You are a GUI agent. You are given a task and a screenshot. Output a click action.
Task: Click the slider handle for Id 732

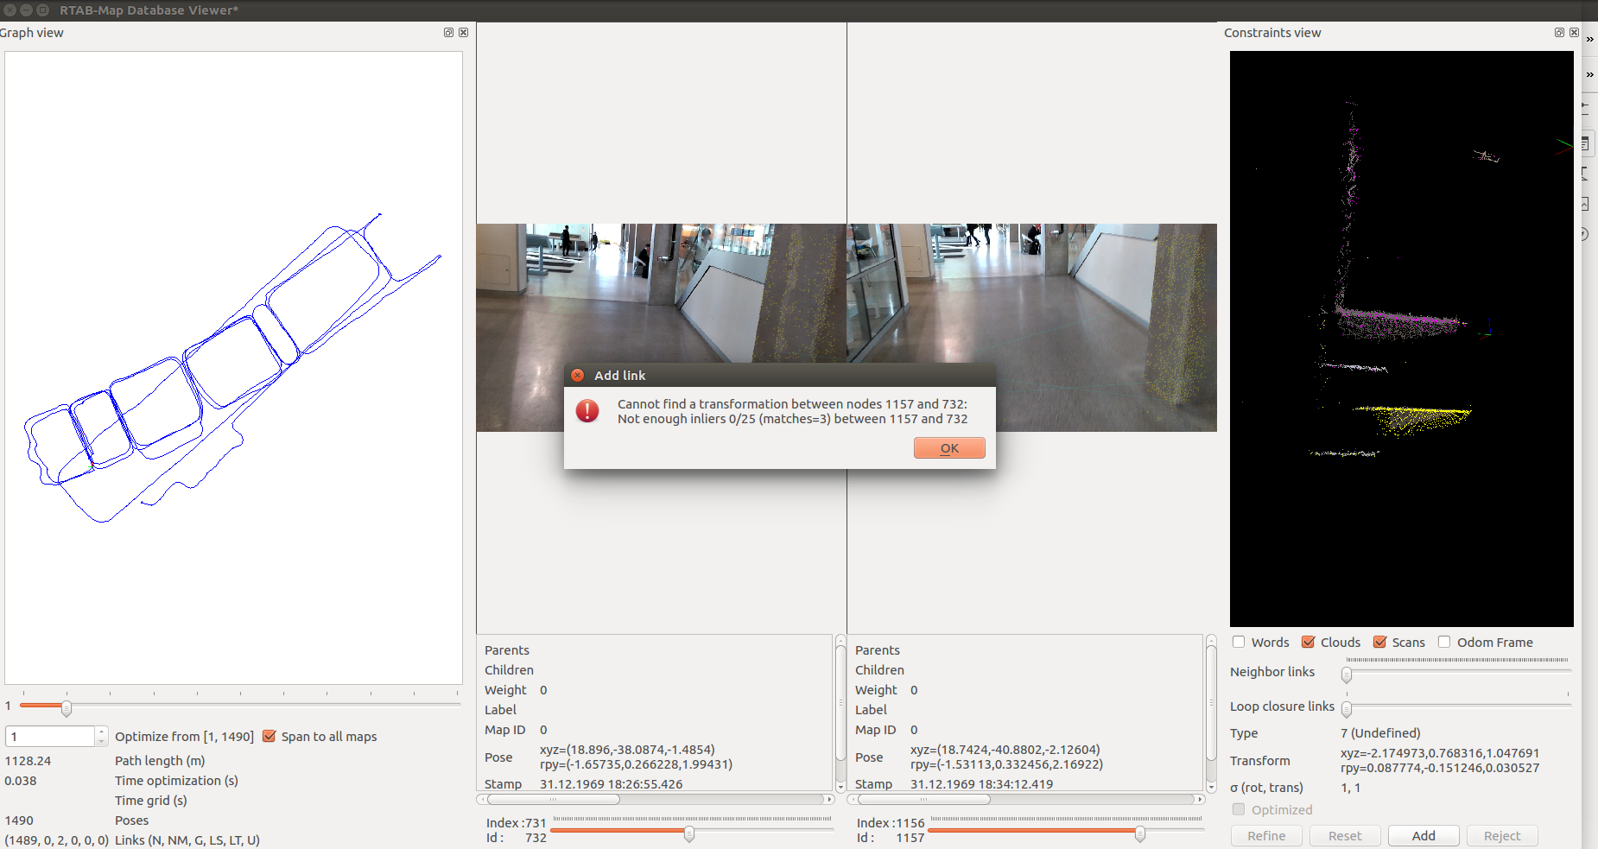(689, 834)
